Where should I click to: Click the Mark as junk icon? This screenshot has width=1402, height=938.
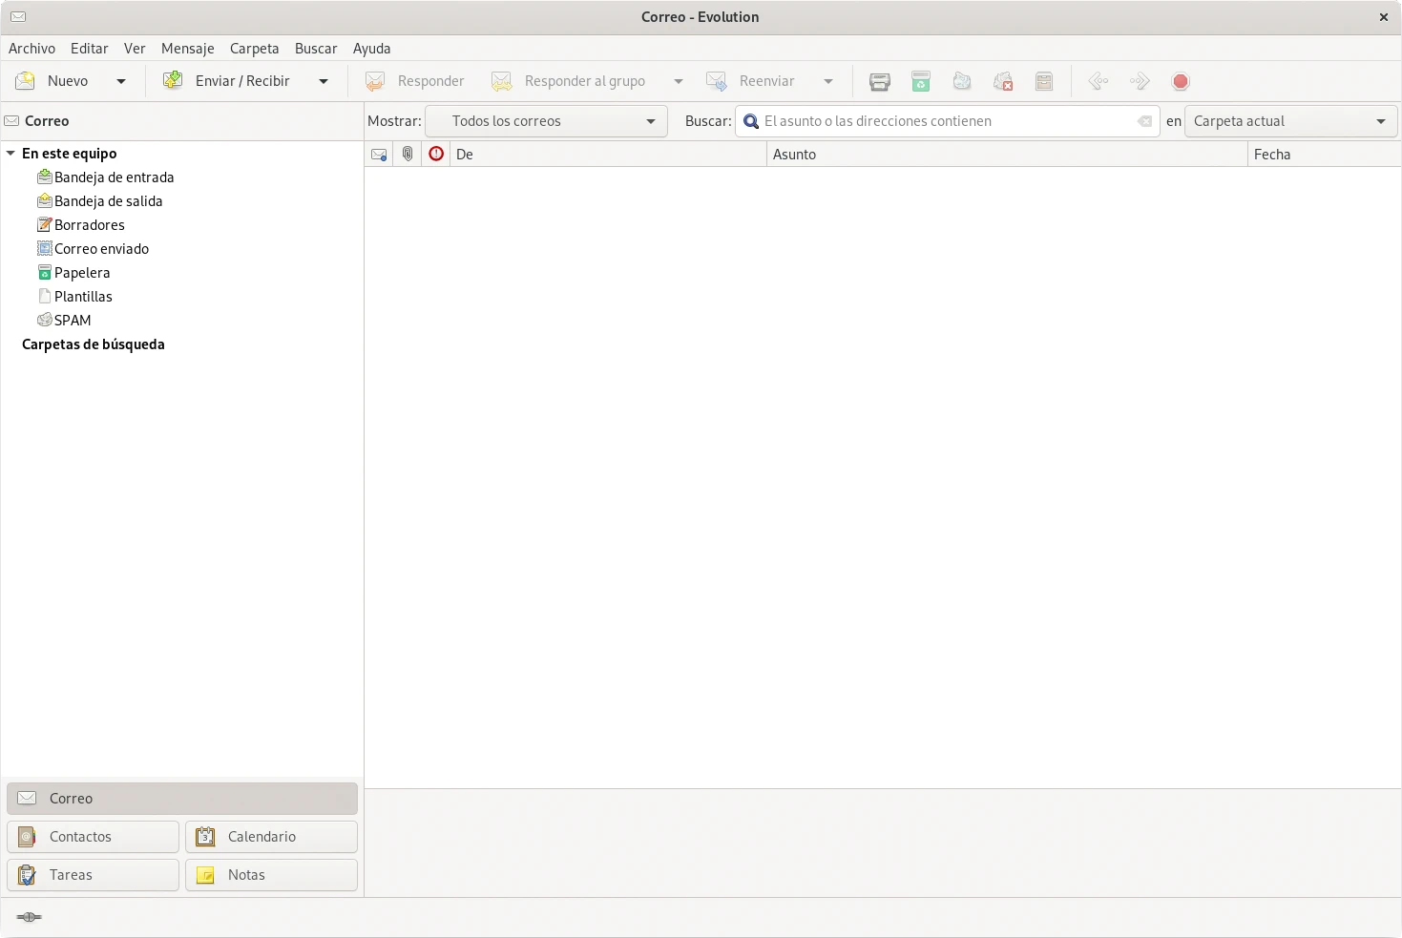pyautogui.click(x=962, y=82)
